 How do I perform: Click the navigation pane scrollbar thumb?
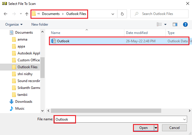click(42, 68)
